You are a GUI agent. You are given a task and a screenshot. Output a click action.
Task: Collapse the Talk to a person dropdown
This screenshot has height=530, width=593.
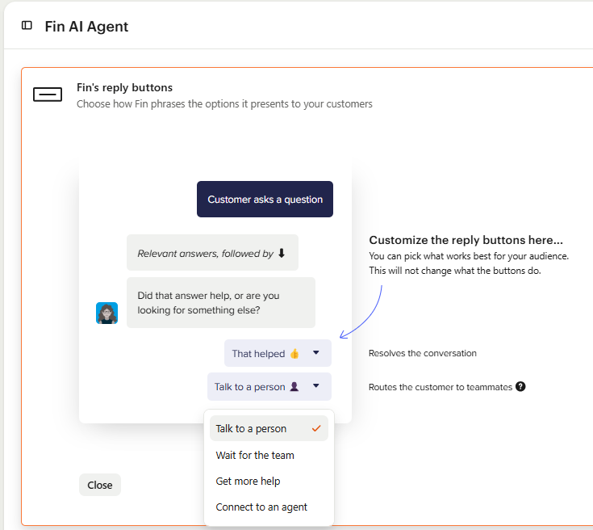pyautogui.click(x=316, y=386)
